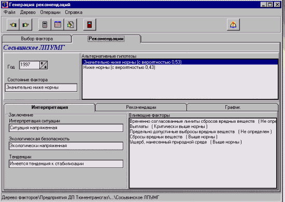Select hypothesis Значительно ниже нормы 0,53
Viewport: 285px width, 202px height.
(180, 62)
